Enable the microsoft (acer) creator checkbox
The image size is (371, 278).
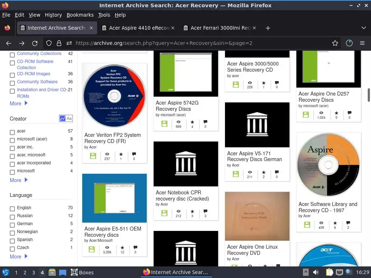(x=12, y=140)
